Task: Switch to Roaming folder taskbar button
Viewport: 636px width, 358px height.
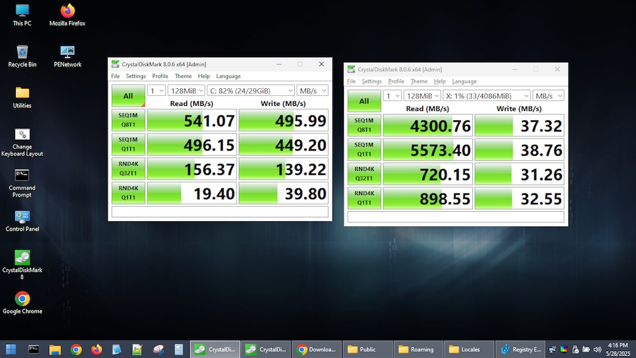Action: point(419,349)
